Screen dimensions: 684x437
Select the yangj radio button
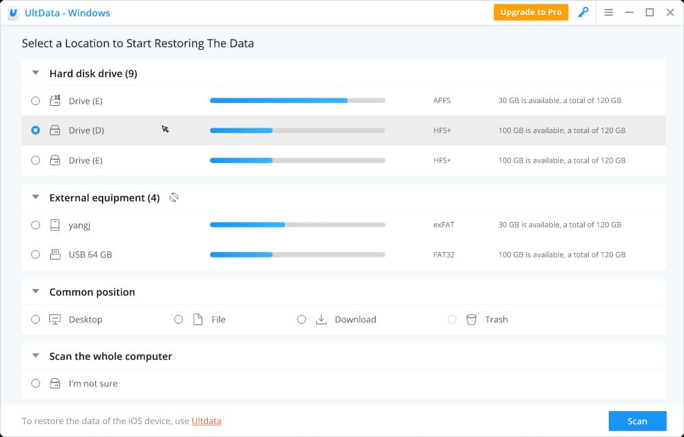point(36,225)
